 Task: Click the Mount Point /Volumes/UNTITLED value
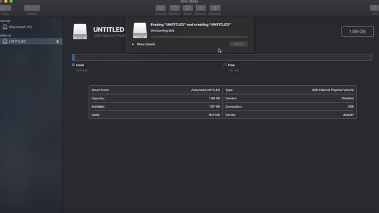205,90
